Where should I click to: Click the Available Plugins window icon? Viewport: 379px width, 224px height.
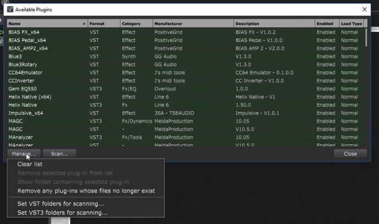pos(10,9)
